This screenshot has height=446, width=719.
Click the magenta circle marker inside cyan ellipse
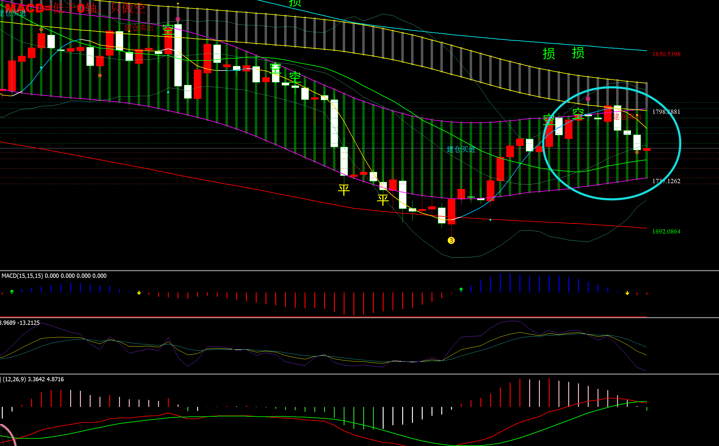pos(588,99)
